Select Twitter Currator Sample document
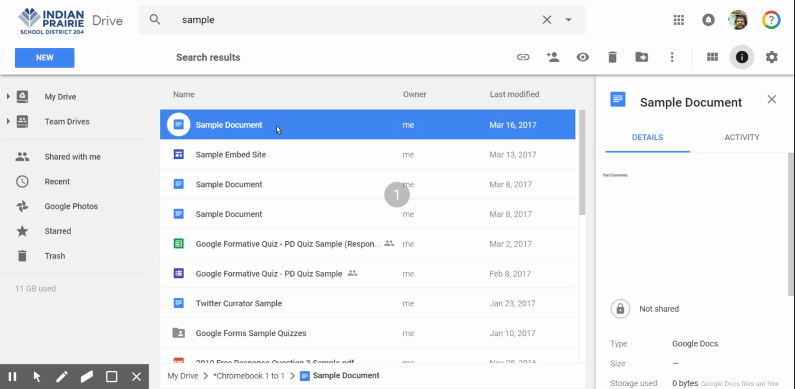 (x=367, y=303)
